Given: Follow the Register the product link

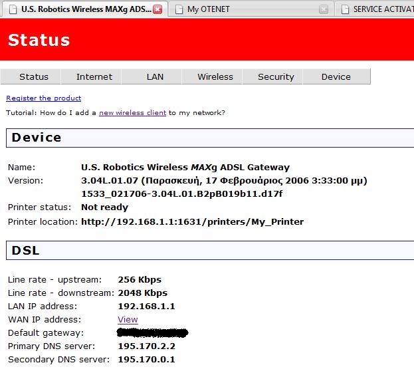Looking at the screenshot, I should pos(44,98).
